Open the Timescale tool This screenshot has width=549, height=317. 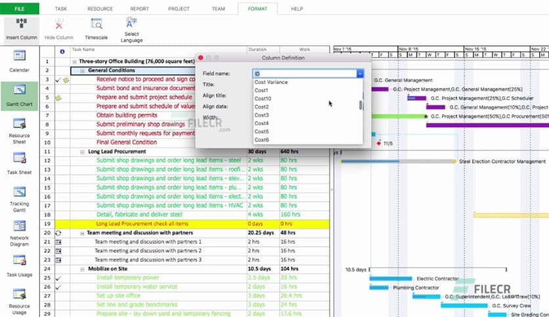coord(96,25)
